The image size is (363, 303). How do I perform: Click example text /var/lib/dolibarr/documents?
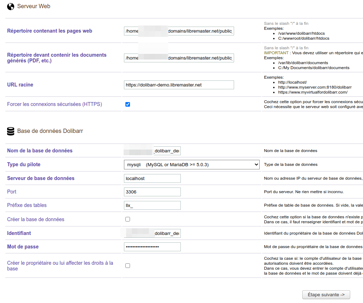[303, 63]
